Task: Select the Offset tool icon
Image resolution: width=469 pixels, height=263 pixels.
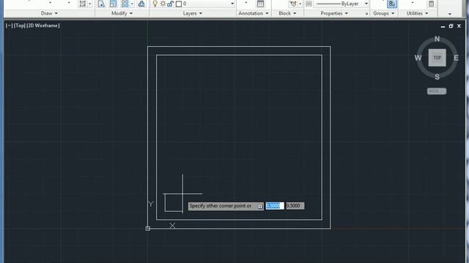Action: point(141,4)
